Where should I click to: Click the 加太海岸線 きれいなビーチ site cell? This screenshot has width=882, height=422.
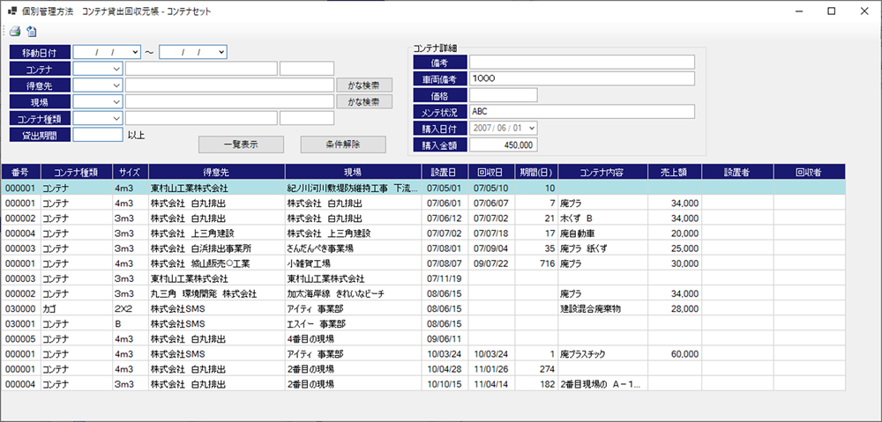click(x=354, y=293)
